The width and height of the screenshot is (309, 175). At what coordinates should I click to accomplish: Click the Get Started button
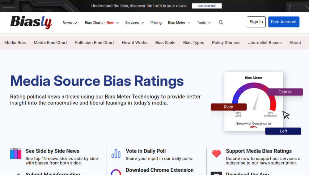coord(207,6)
